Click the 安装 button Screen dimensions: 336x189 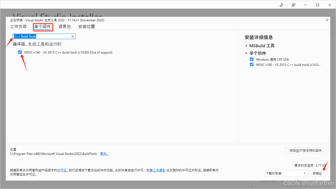click(317, 173)
